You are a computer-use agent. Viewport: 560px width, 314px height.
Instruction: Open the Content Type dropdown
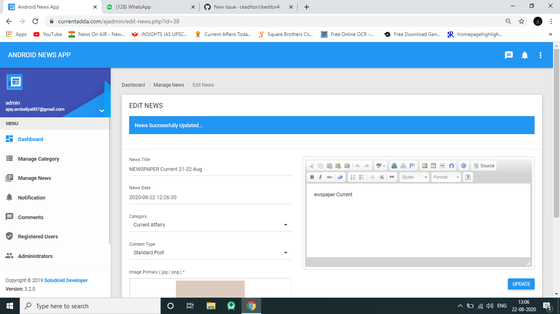[x=285, y=252]
